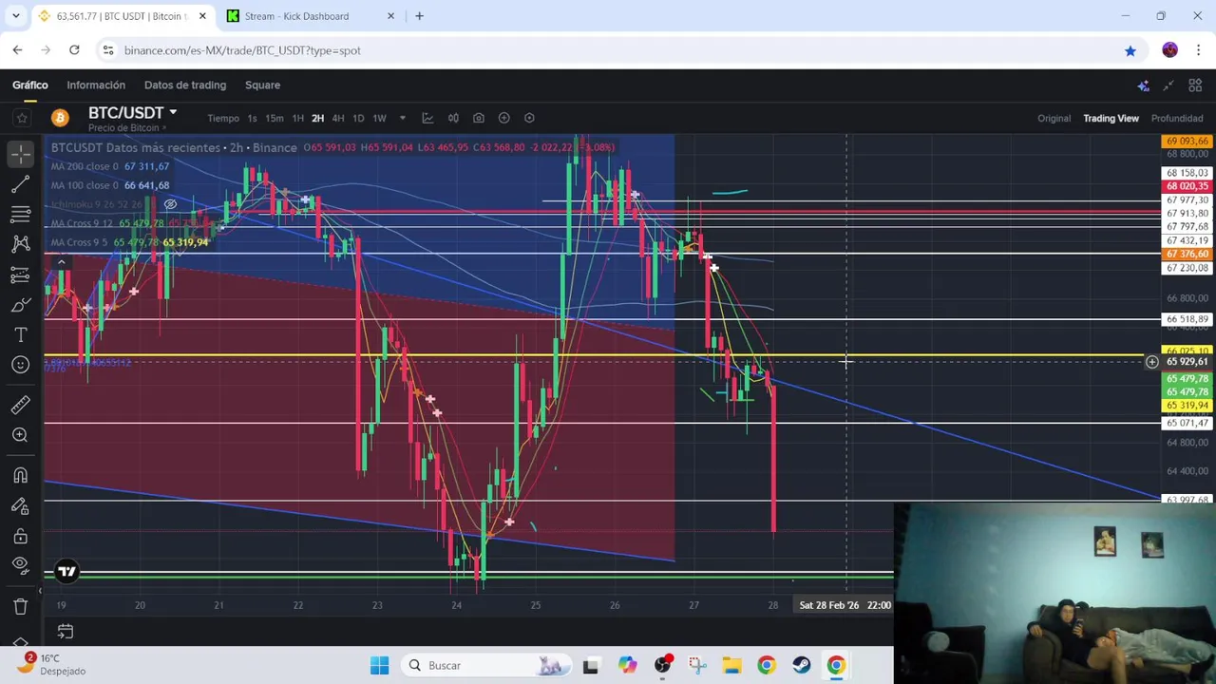The height and width of the screenshot is (684, 1216).
Task: Select the Tiempo line chart interval
Action: pyautogui.click(x=223, y=118)
